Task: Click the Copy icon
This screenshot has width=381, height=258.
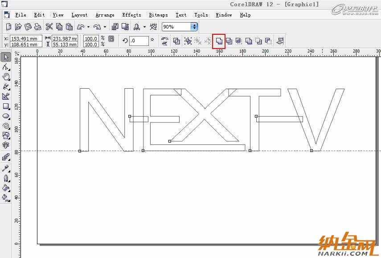Action: (59, 26)
